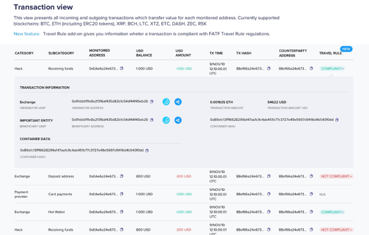The width and height of the screenshot is (369, 235).
Task: Copy container hash under Container Data
Action: pyautogui.click(x=147, y=151)
